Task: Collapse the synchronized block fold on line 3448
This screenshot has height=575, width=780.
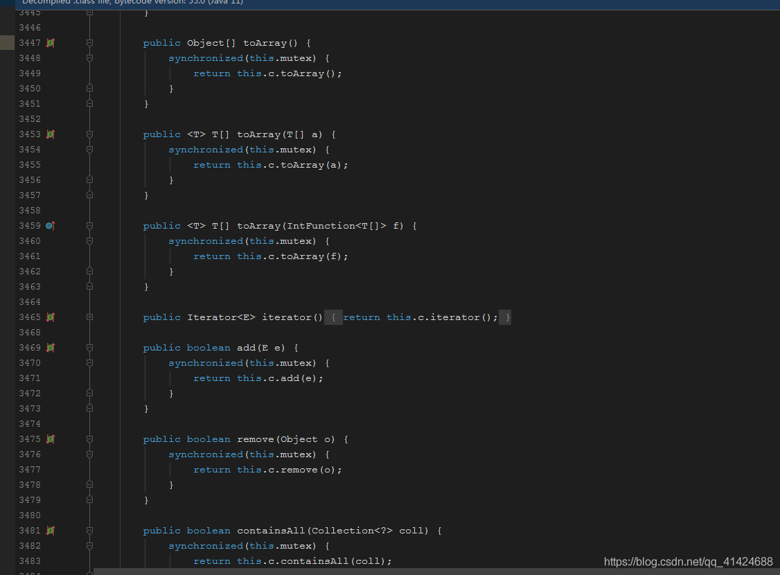Action: click(89, 58)
